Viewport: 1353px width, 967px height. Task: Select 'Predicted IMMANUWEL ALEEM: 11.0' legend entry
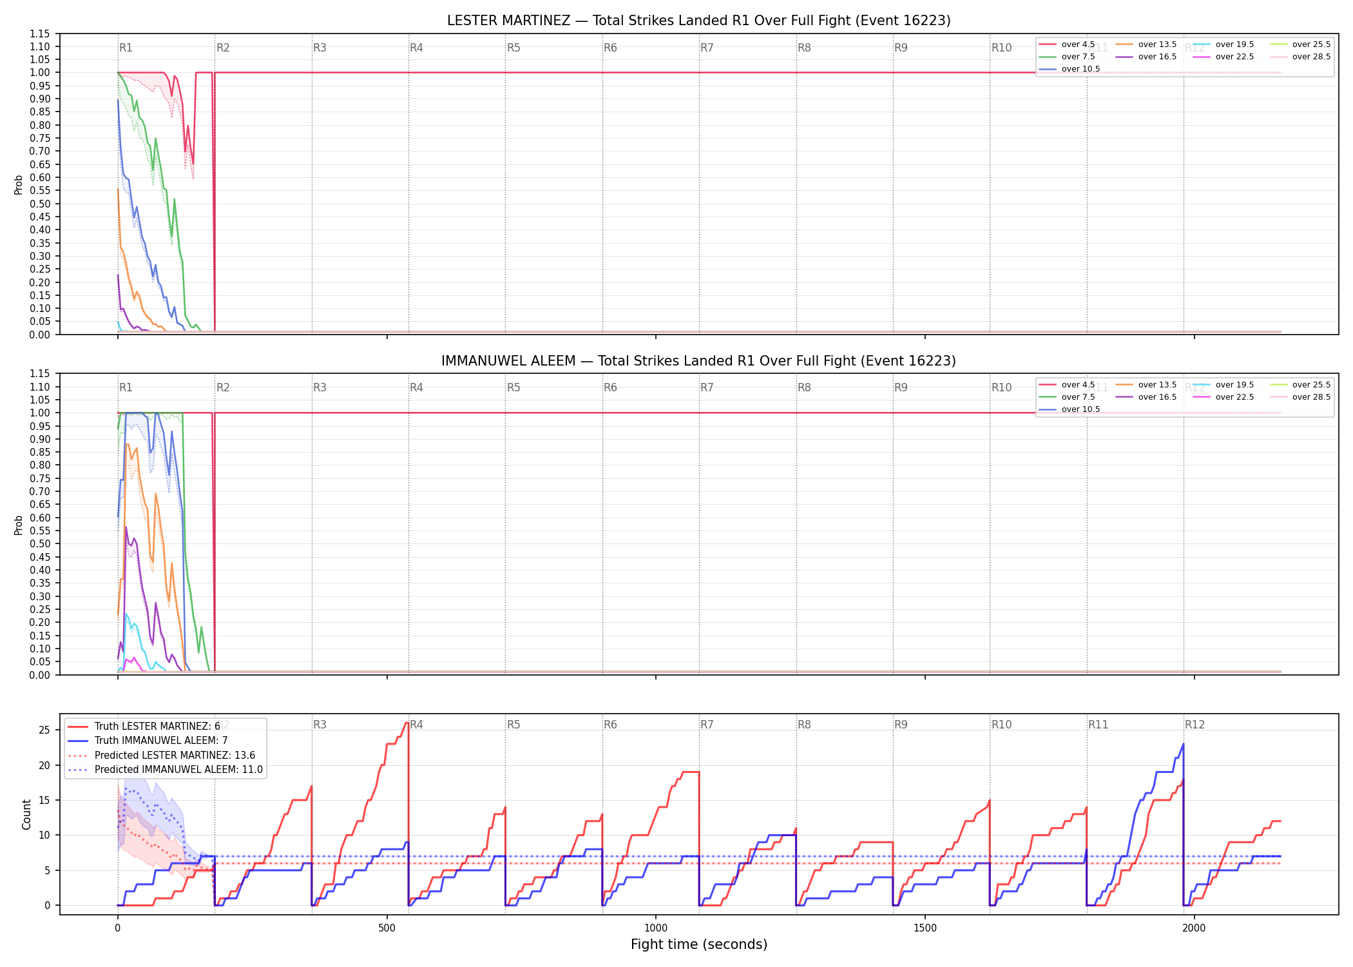[x=165, y=769]
